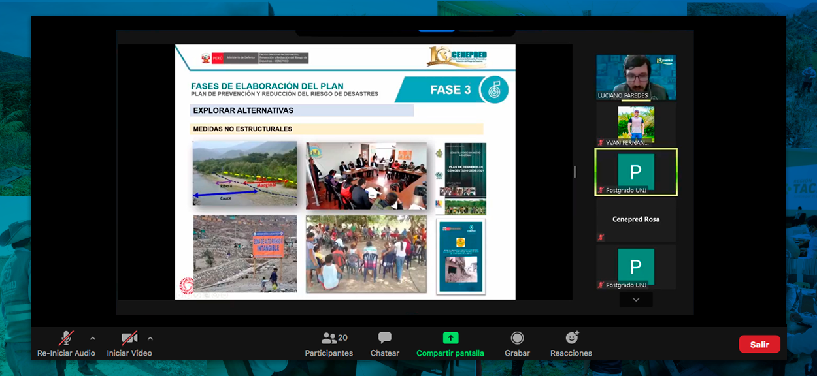Click the outdoor community gathering photo
817x376 pixels.
pos(366,254)
